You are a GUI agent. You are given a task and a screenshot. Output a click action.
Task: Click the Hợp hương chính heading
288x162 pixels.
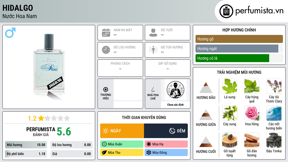239,30
